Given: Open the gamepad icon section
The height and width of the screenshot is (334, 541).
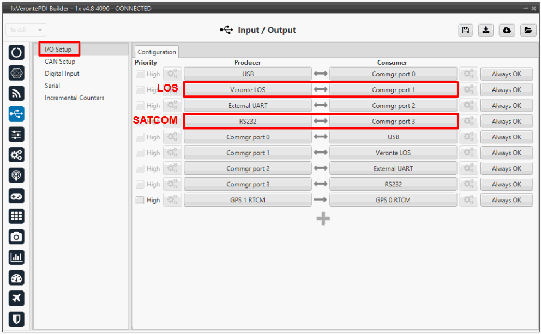Looking at the screenshot, I should point(17,196).
